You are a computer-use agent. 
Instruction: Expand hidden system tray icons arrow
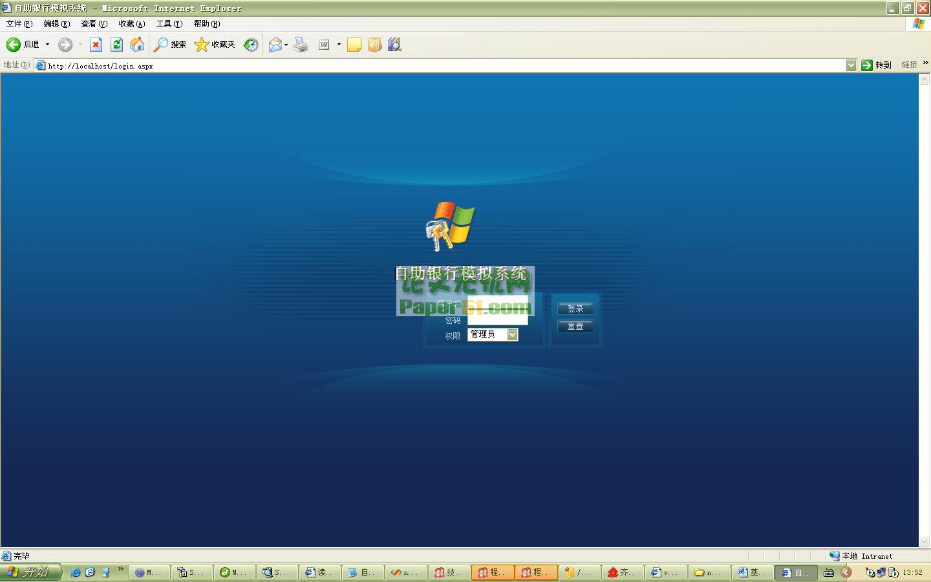[846, 572]
